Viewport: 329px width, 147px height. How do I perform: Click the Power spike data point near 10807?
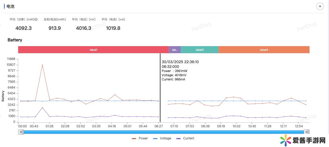click(42, 65)
